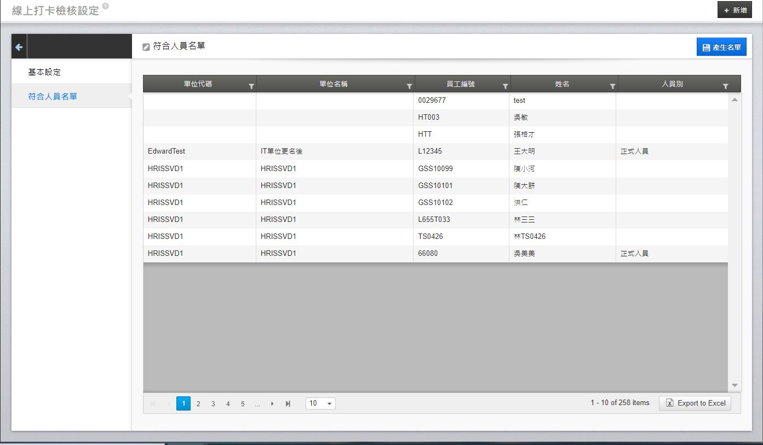Screen dimensions: 763x445
Task: Select 符合人員名單 sidebar item
Action: (x=53, y=97)
